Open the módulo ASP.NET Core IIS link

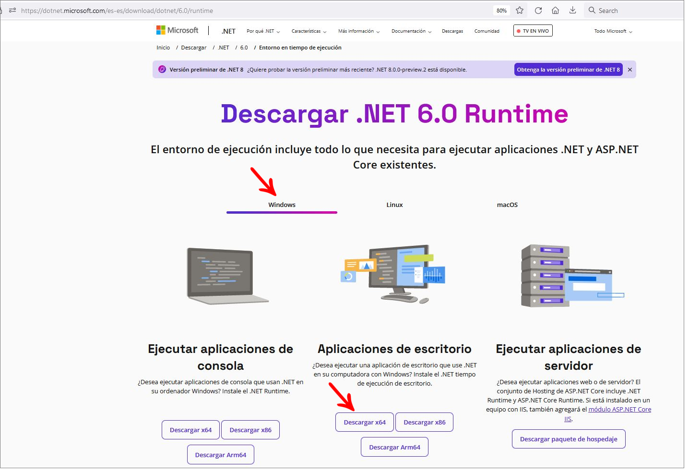click(x=619, y=409)
